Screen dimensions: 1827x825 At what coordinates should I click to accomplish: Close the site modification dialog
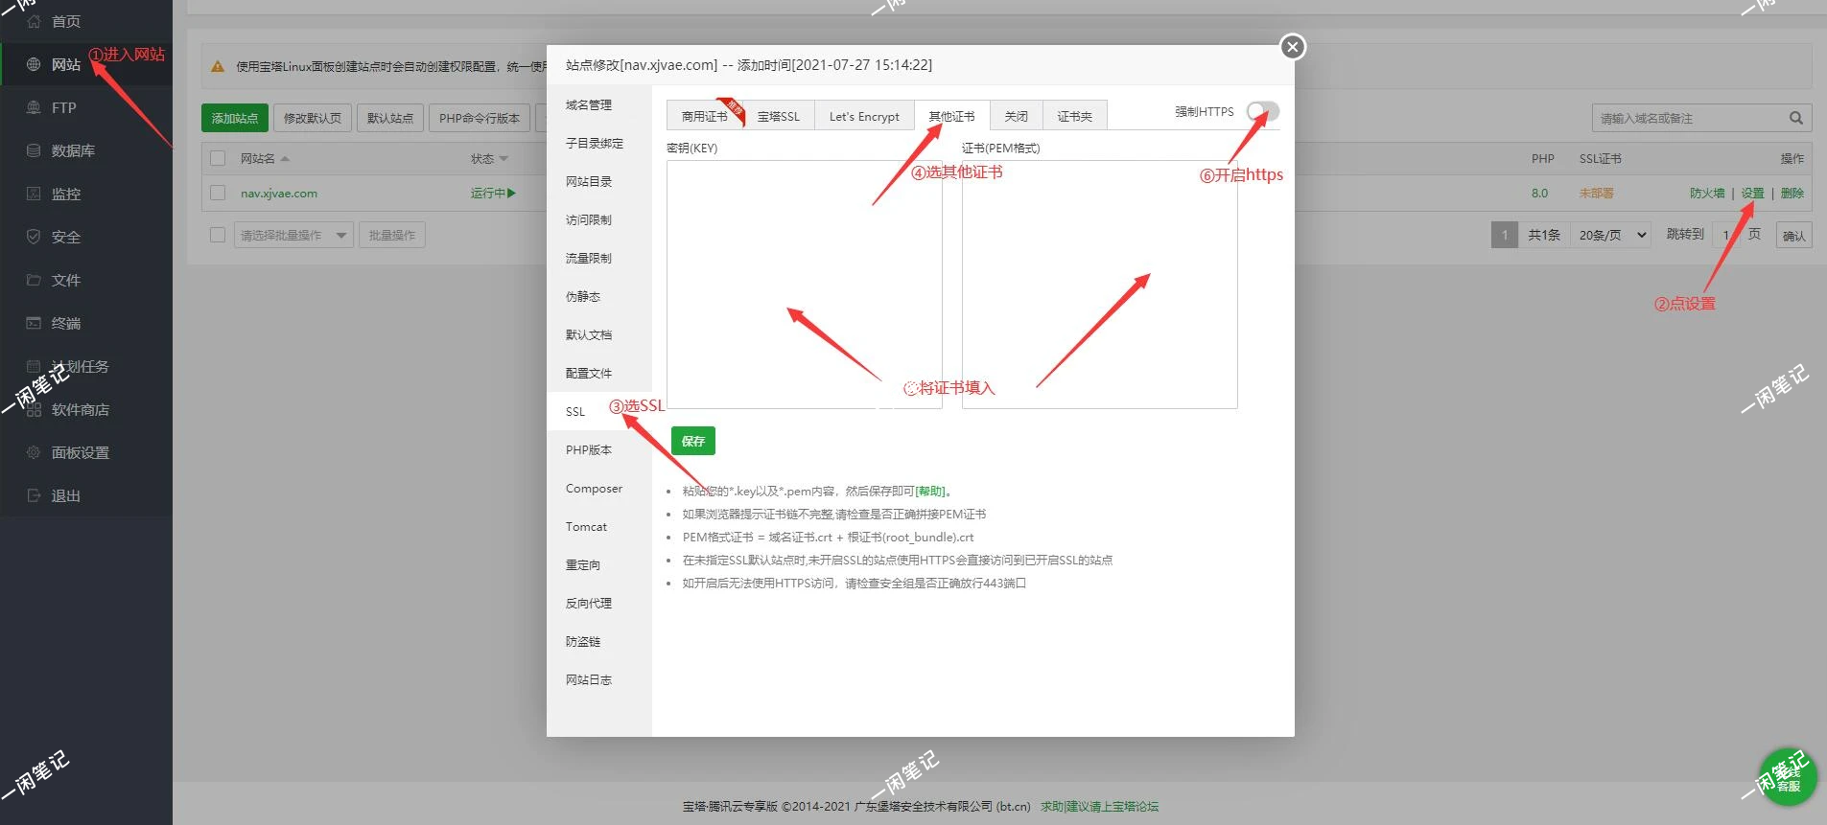point(1293,47)
